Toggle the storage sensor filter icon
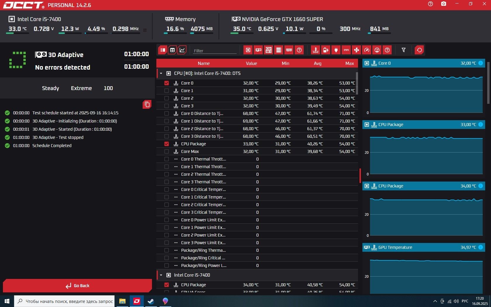The height and width of the screenshot is (307, 491). point(279,50)
